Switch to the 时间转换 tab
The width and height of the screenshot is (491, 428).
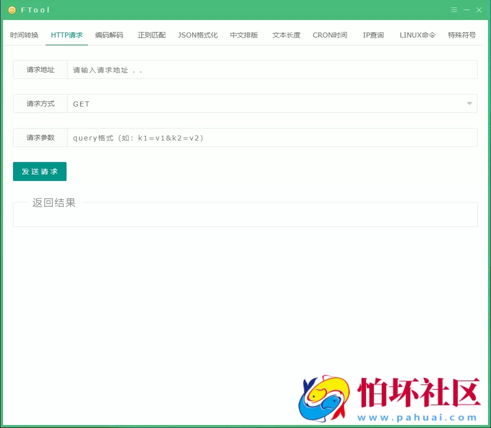point(23,35)
